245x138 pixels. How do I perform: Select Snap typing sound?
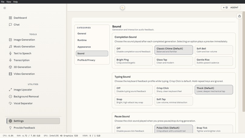point(133,101)
